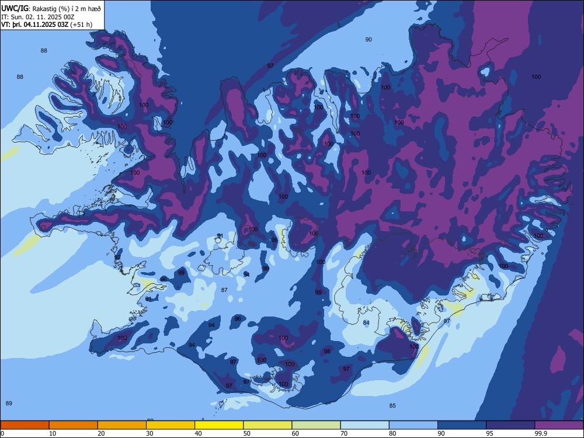Select the '89' humidity value on the map

click(x=9, y=404)
